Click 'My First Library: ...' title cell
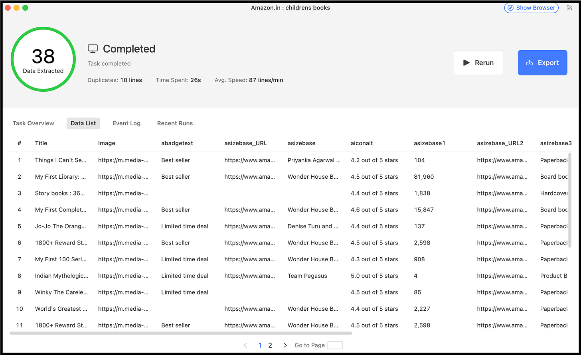 pos(60,177)
